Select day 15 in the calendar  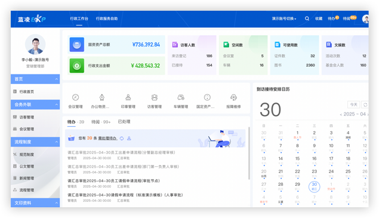[297, 159]
